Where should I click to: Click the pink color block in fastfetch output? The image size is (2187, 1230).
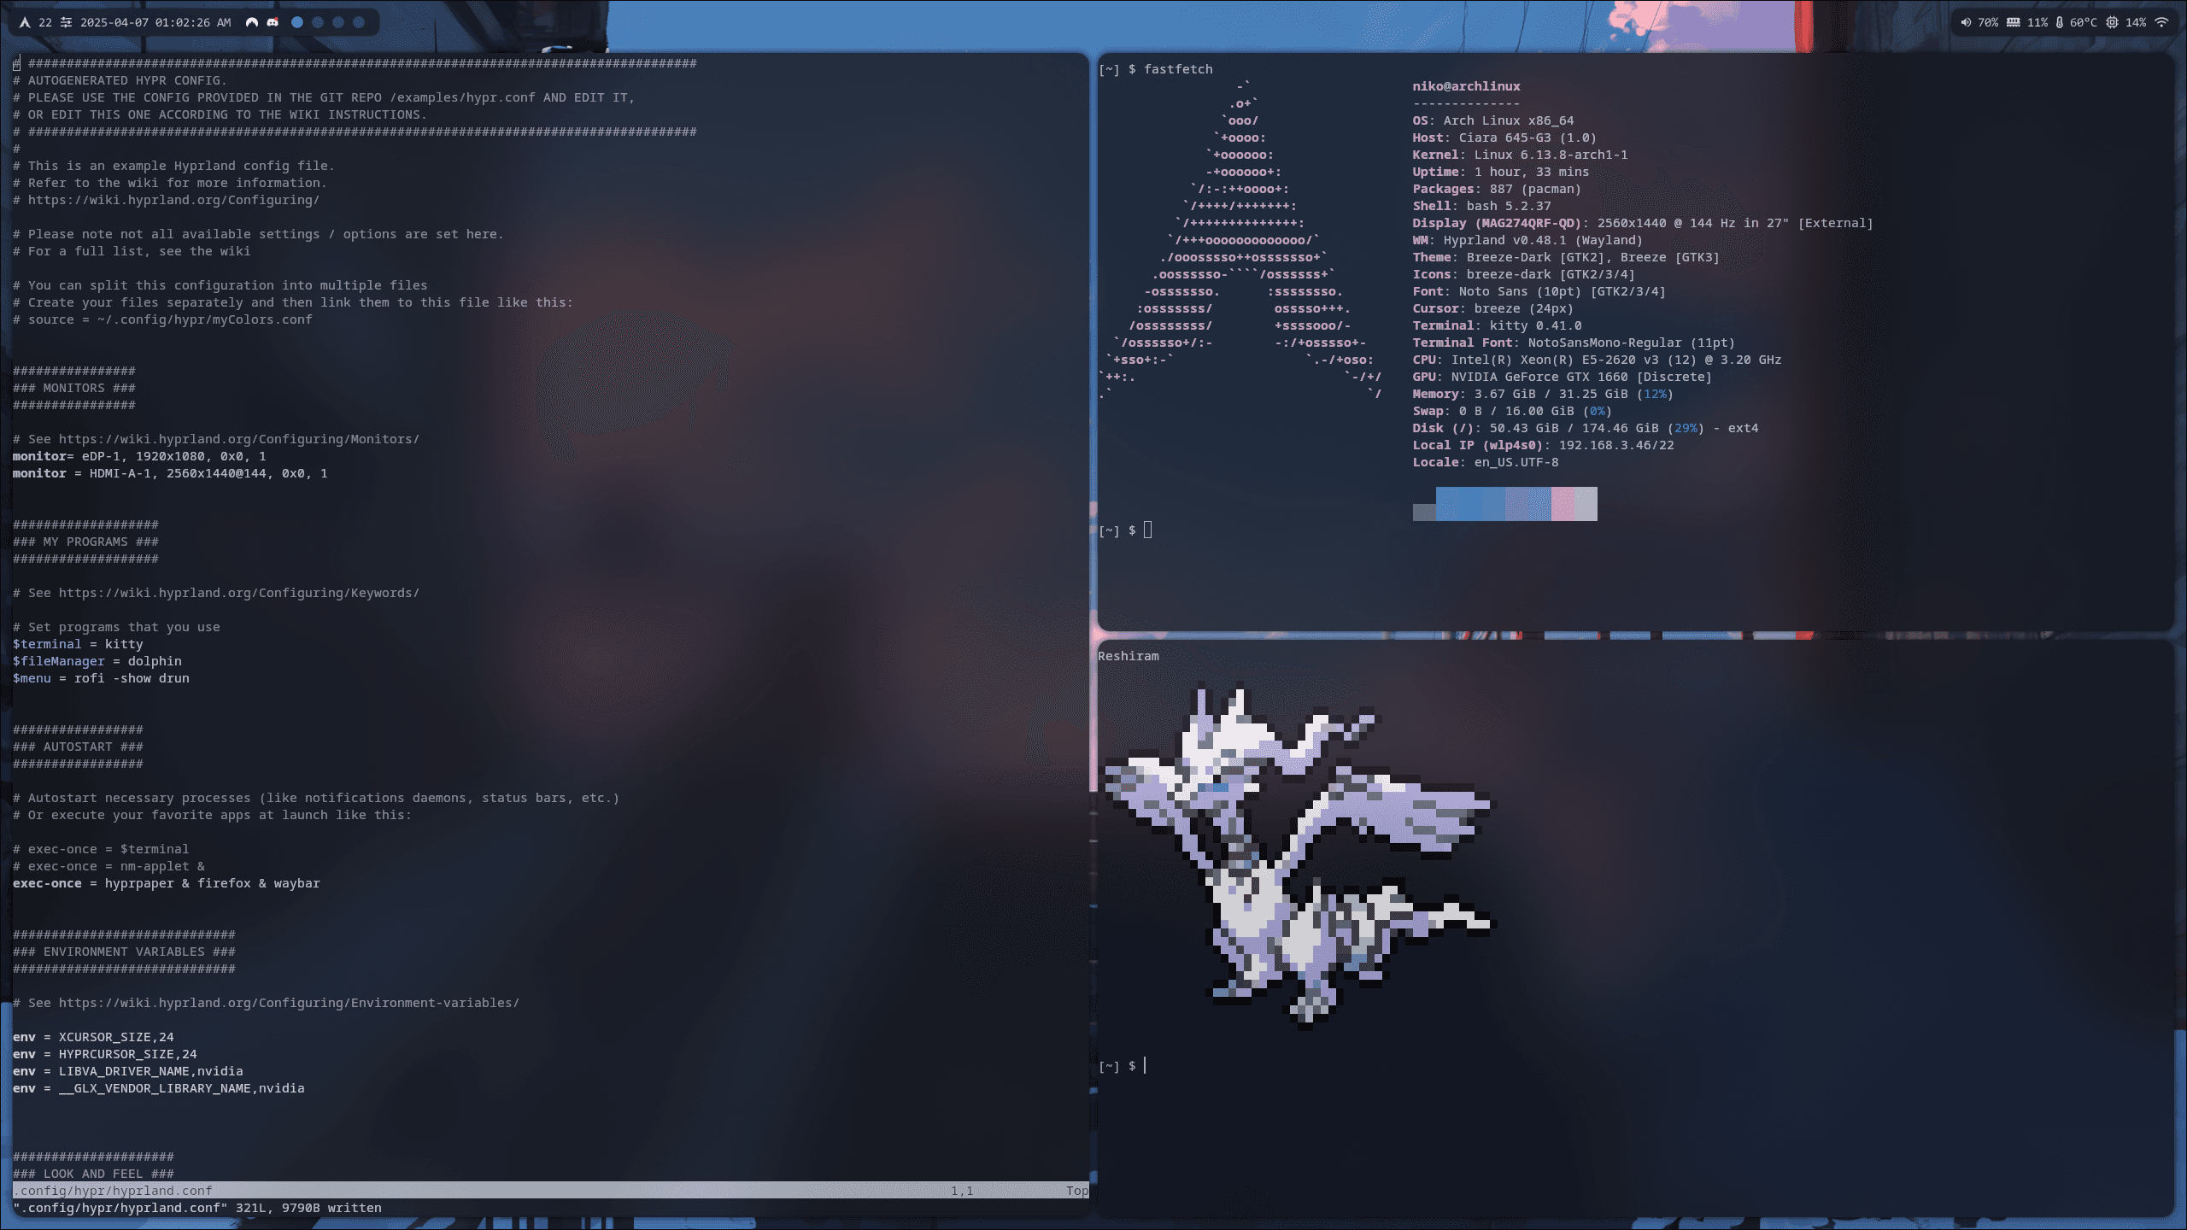click(x=1563, y=504)
